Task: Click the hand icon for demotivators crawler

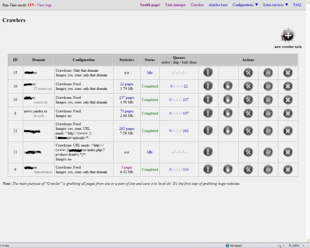Action: click(228, 169)
